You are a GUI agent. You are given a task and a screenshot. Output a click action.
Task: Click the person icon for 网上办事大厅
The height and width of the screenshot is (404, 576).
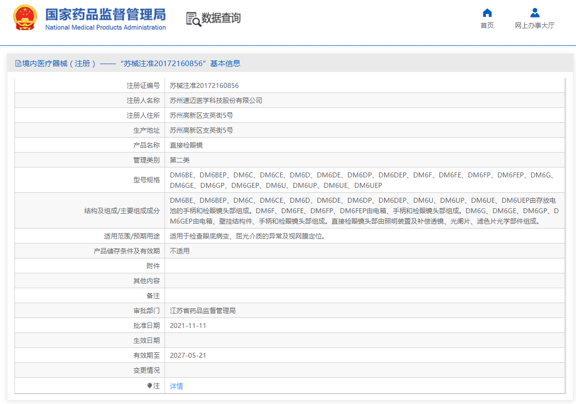[535, 13]
